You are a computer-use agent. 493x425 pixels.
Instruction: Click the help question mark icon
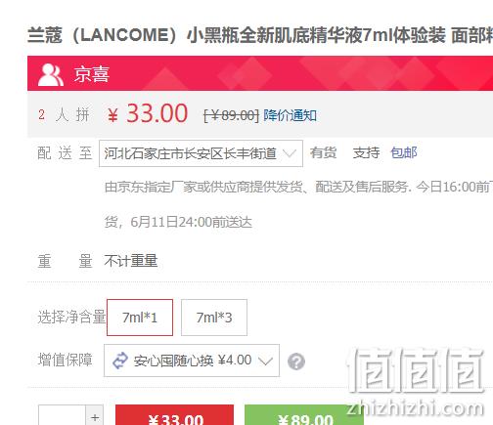point(296,361)
